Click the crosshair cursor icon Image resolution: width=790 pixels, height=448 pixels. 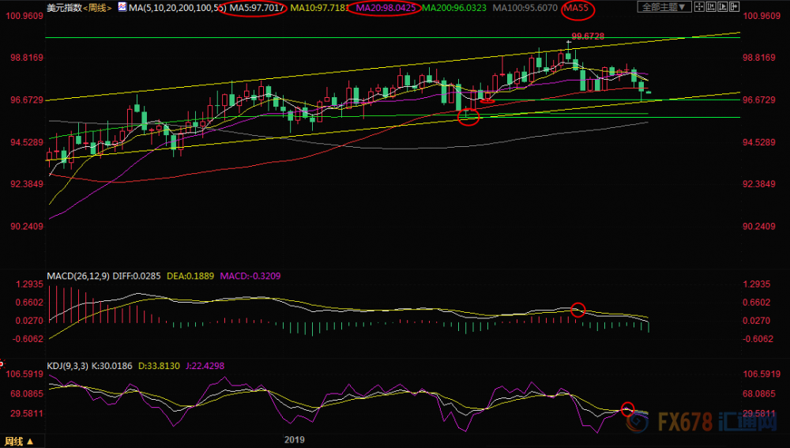[x=699, y=7]
